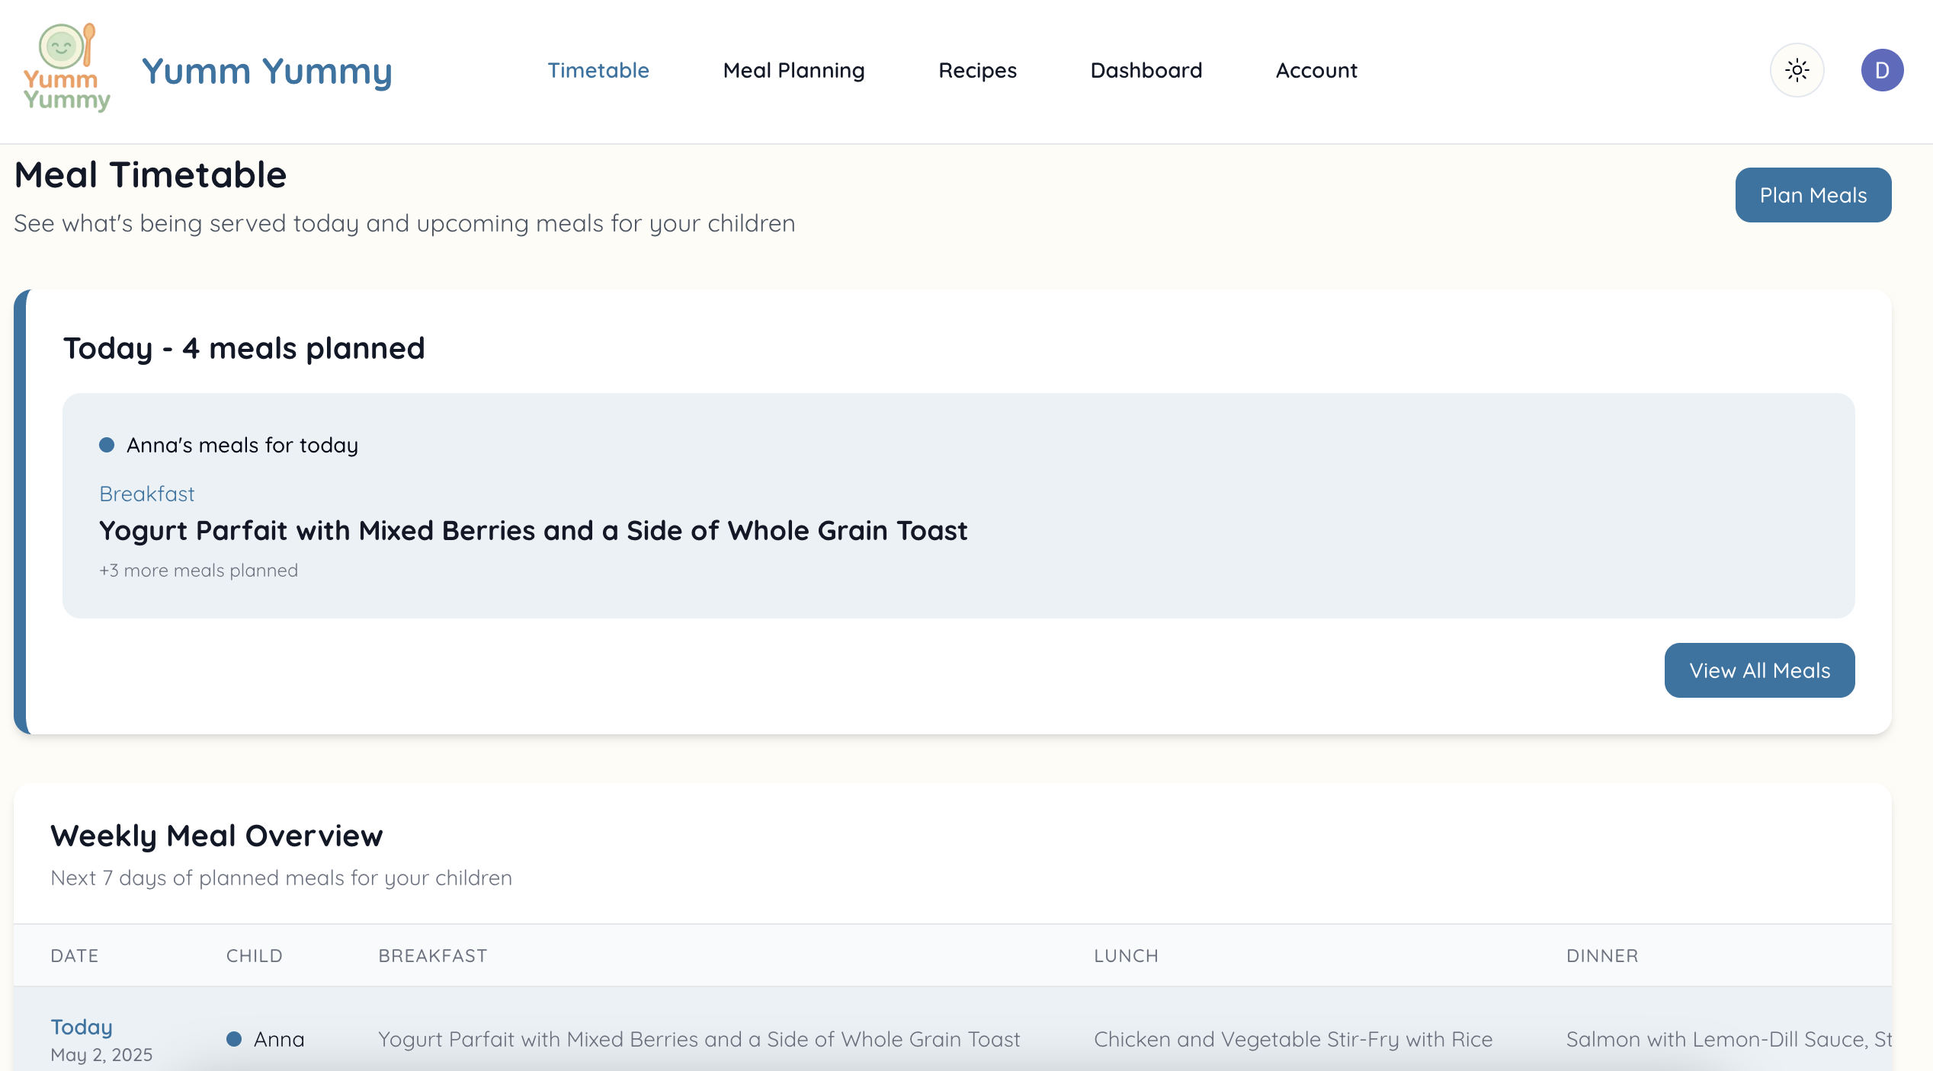Click View All Meals button

[x=1759, y=670]
